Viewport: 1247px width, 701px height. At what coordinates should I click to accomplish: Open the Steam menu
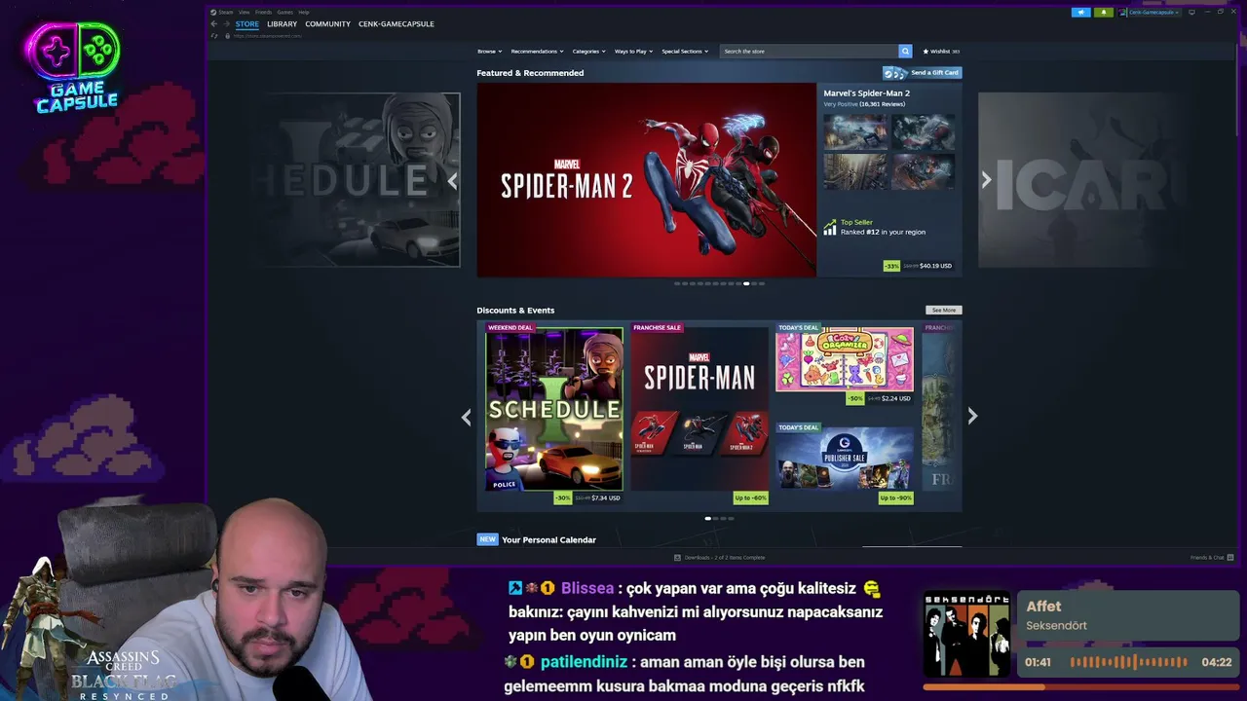[226, 12]
